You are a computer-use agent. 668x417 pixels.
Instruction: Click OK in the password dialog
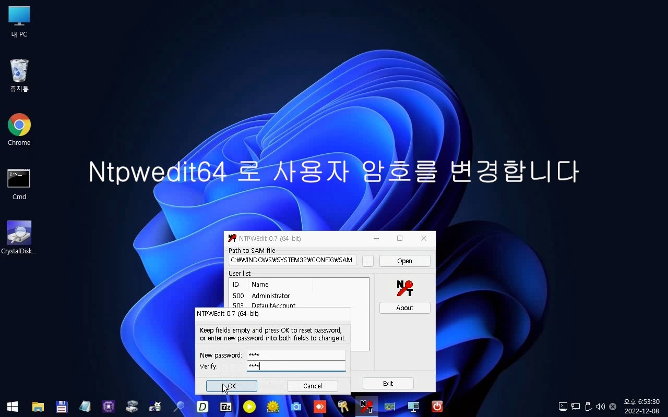(232, 386)
